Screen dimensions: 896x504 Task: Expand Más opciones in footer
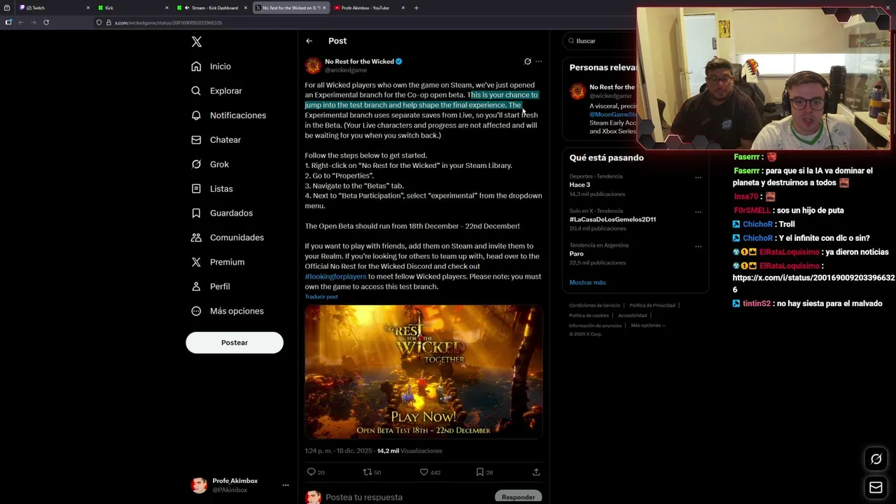(647, 325)
